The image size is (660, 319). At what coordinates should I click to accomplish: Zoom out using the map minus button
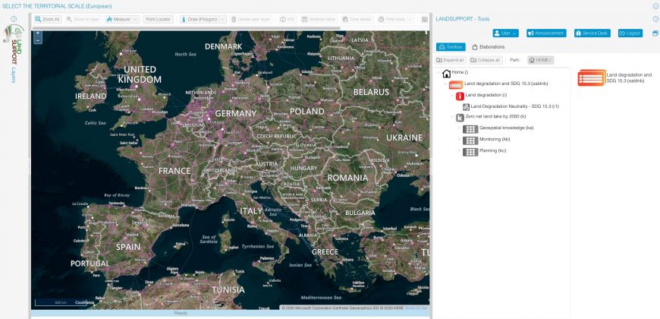38,40
